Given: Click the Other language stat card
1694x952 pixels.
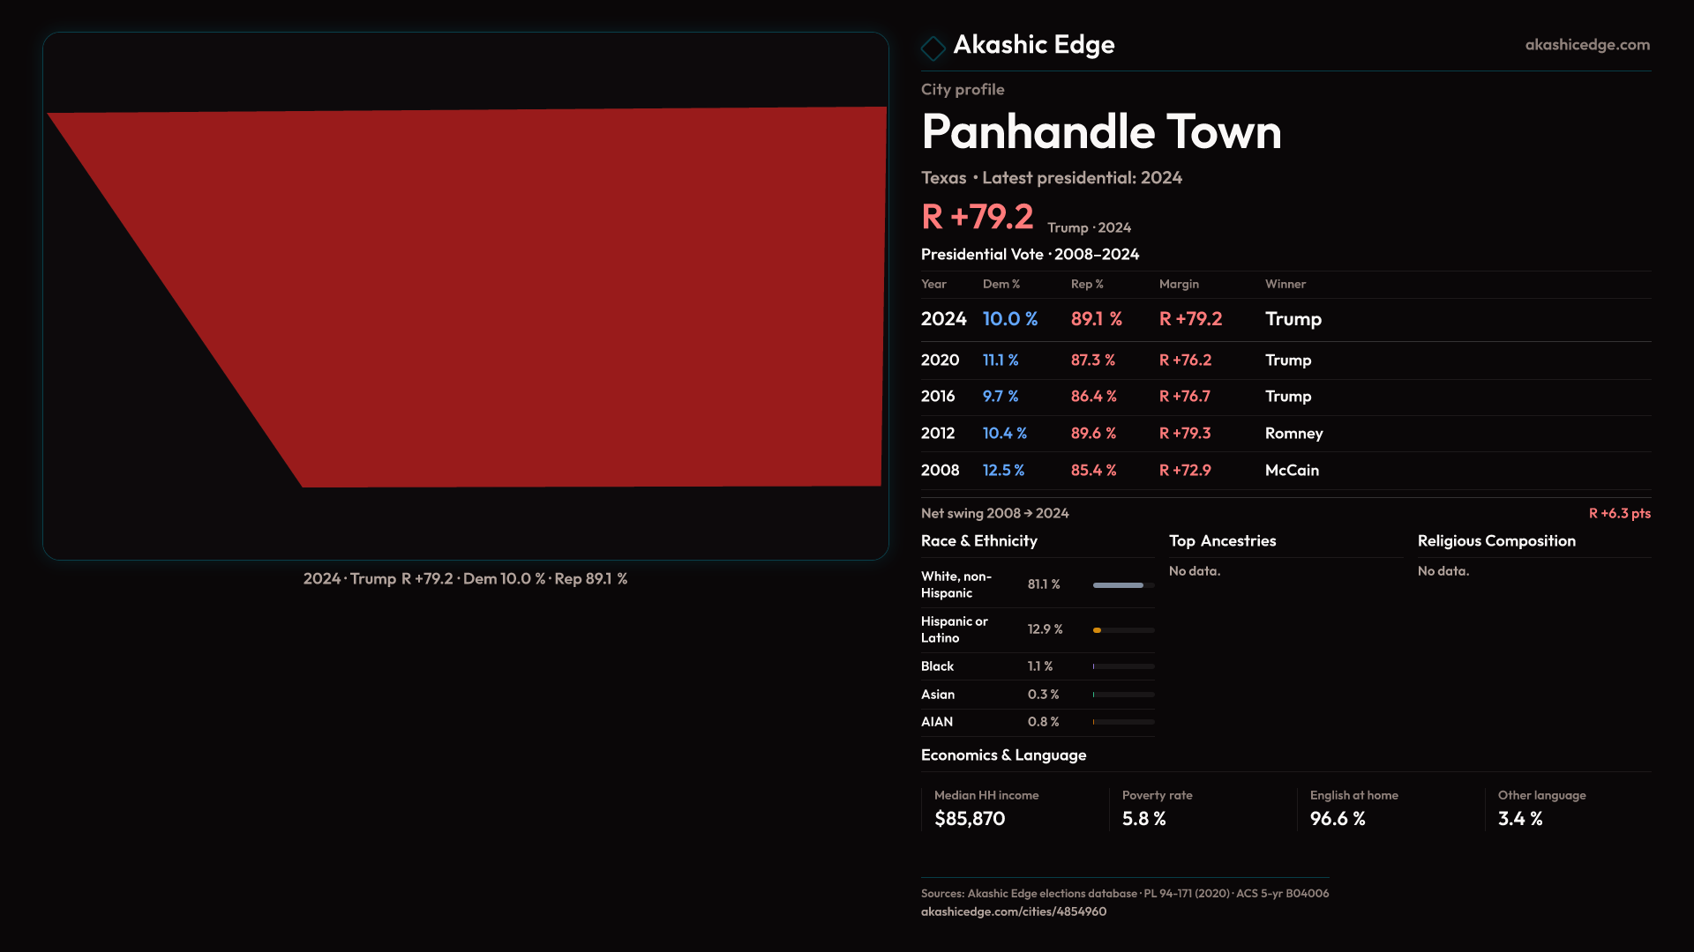Looking at the screenshot, I should coord(1570,808).
